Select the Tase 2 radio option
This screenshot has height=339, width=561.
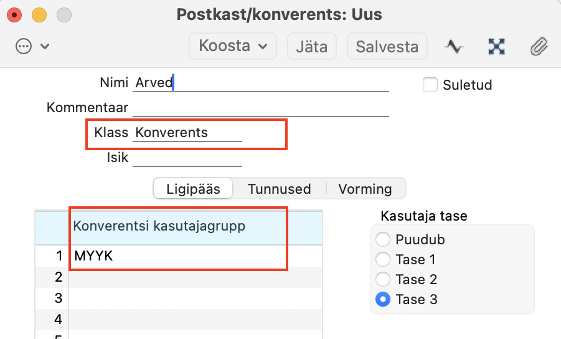(x=384, y=279)
